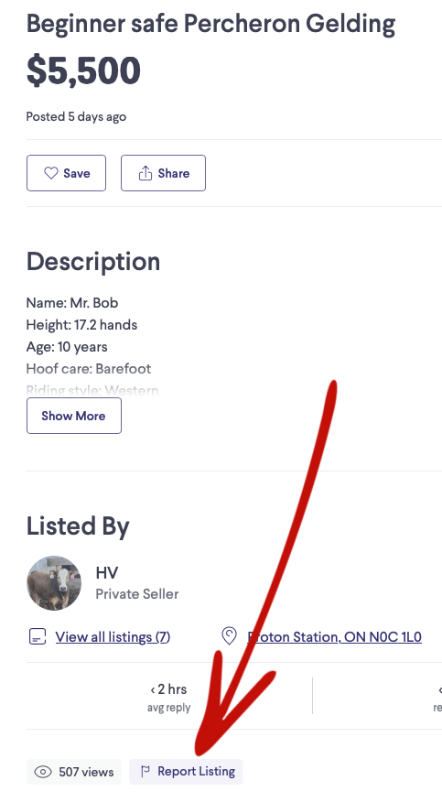442x802 pixels.
Task: Click the location pin icon
Action: (229, 636)
